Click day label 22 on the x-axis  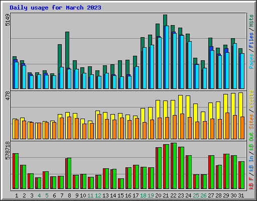[x=173, y=195]
